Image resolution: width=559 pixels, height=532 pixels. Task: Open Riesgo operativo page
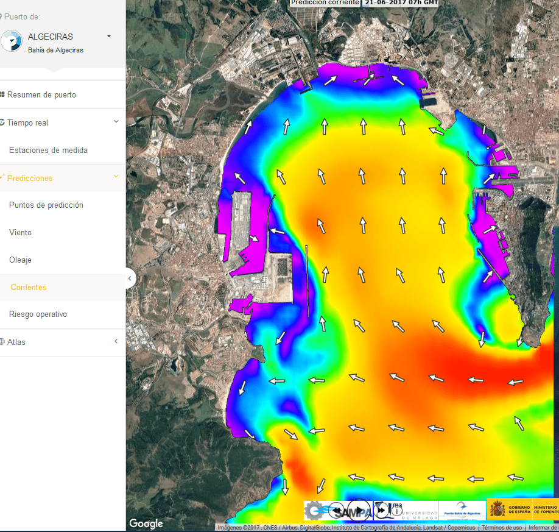[x=38, y=314]
